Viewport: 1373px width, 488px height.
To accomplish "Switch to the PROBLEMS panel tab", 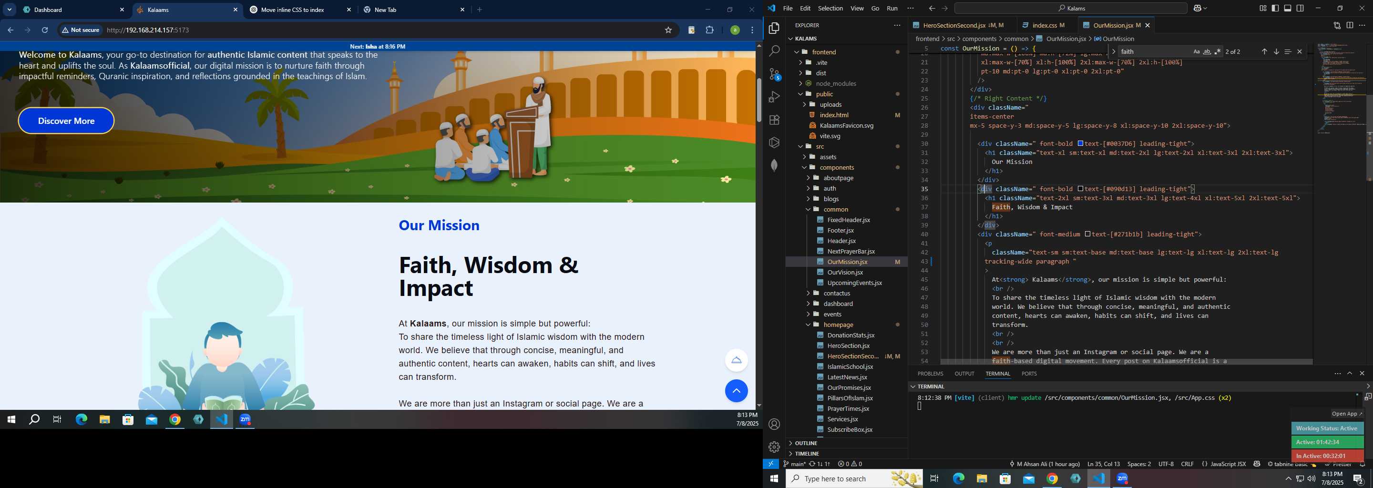I will pos(930,374).
